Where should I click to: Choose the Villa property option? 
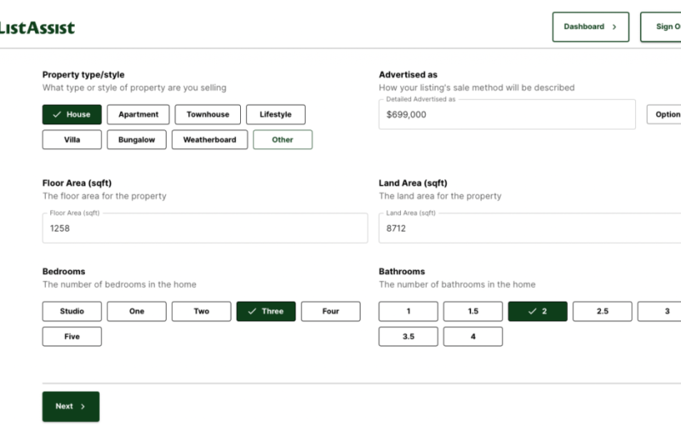[x=72, y=140]
